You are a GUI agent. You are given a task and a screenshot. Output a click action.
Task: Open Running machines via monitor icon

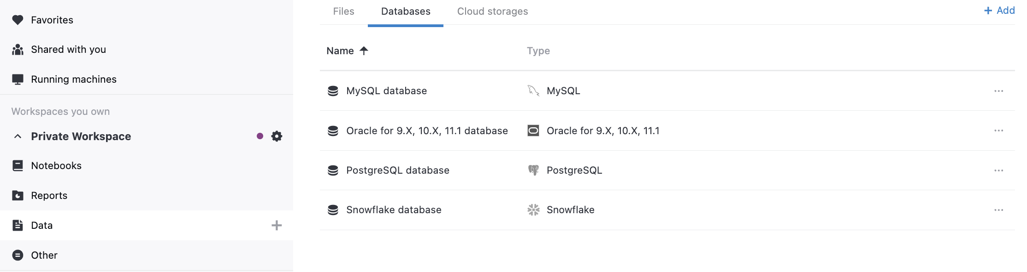[x=18, y=79]
